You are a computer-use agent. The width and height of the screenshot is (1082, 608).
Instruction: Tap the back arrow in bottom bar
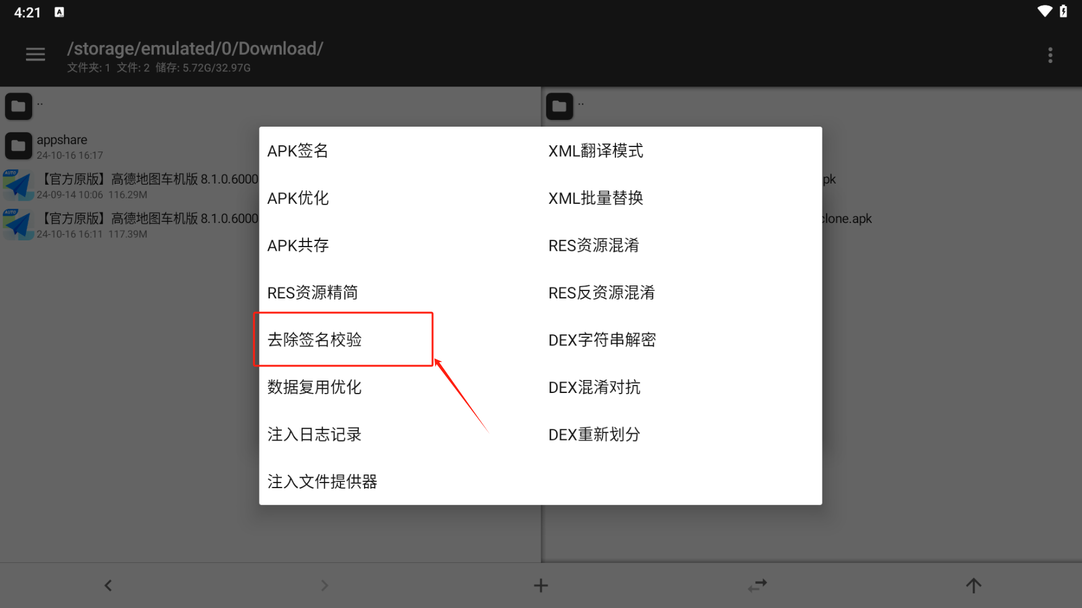pyautogui.click(x=108, y=585)
